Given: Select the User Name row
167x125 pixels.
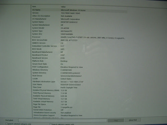Looking at the screenshot, I should tap(79, 85).
